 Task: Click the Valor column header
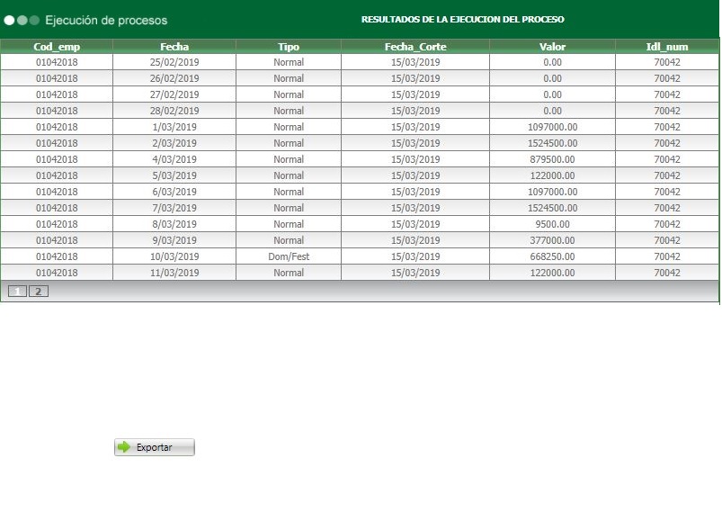(x=553, y=47)
